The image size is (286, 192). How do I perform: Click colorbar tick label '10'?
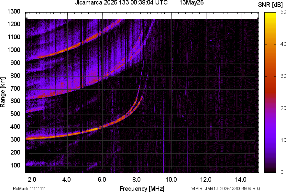tap(283, 140)
